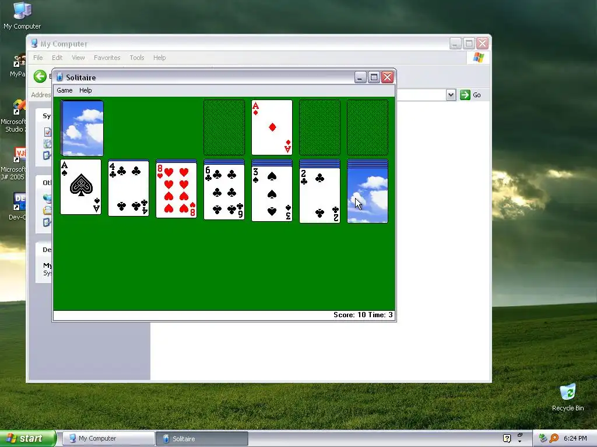Maximize the Solitaire window
Image resolution: width=597 pixels, height=447 pixels.
374,77
